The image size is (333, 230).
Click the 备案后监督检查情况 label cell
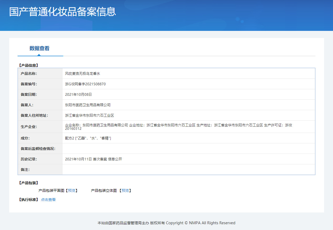[40, 149]
